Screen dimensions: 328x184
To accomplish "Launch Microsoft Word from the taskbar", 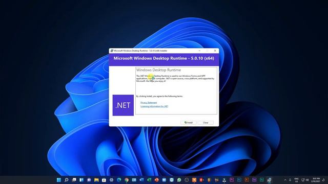I will (141, 180).
